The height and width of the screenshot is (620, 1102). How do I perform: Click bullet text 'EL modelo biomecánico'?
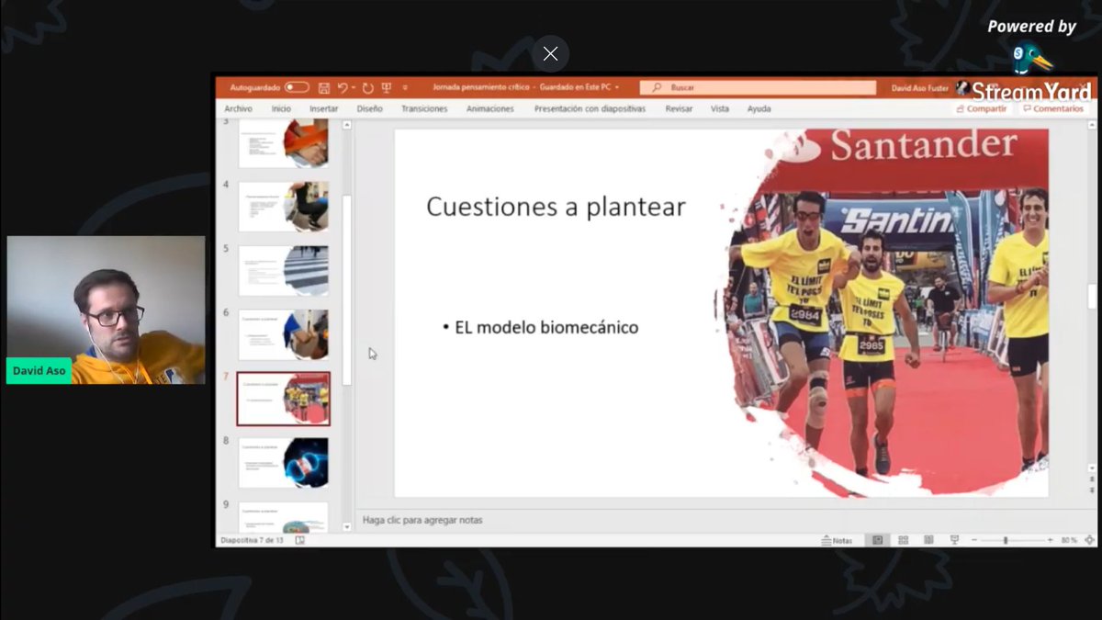click(546, 327)
